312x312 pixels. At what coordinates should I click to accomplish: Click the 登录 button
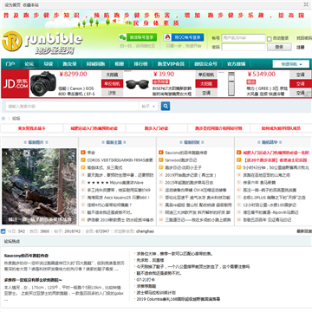(x=279, y=47)
